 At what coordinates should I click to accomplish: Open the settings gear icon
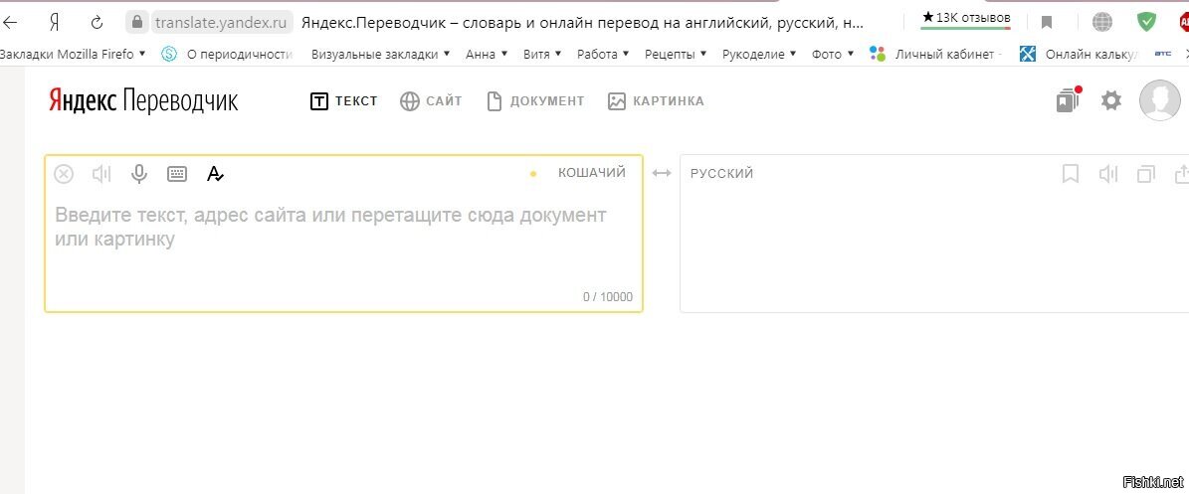(x=1111, y=100)
